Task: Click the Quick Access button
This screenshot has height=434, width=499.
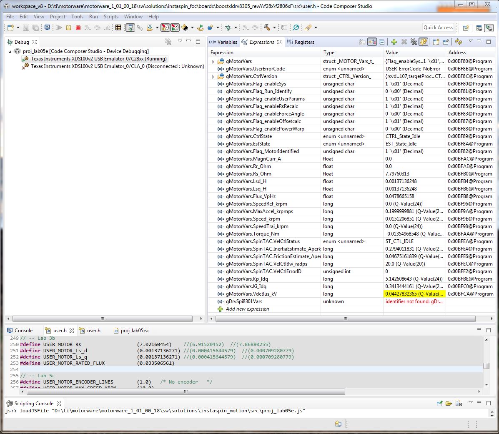Action: [438, 27]
